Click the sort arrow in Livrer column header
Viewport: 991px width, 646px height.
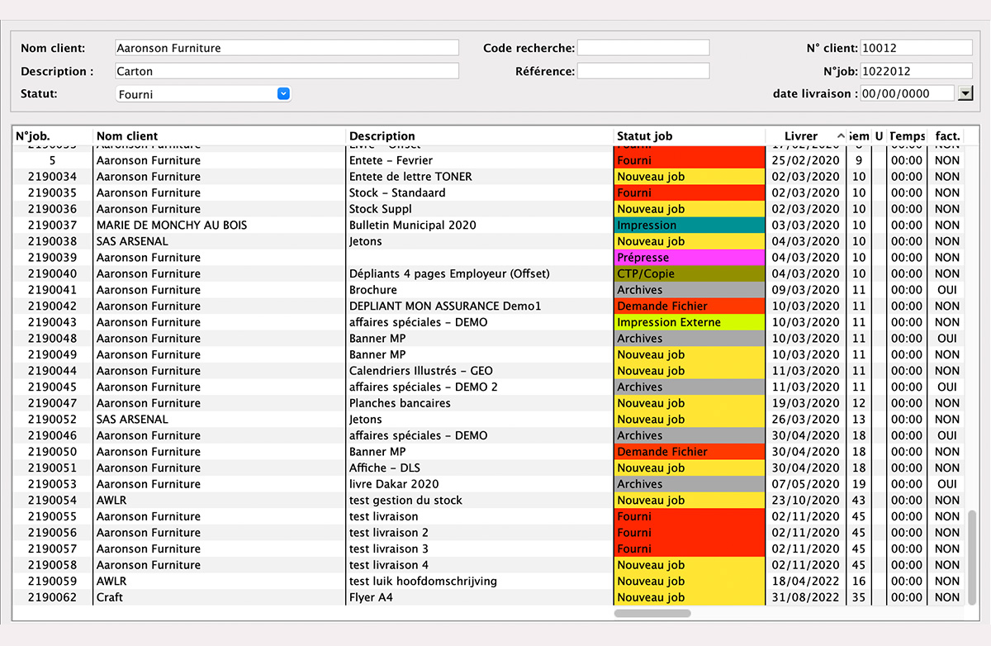(x=841, y=136)
